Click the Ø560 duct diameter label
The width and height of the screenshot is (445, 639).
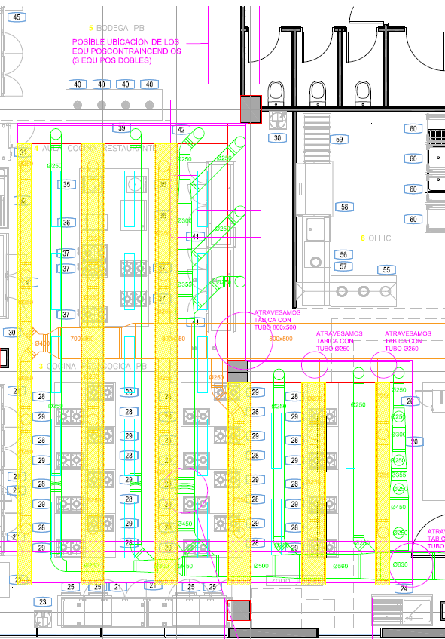pos(340,566)
